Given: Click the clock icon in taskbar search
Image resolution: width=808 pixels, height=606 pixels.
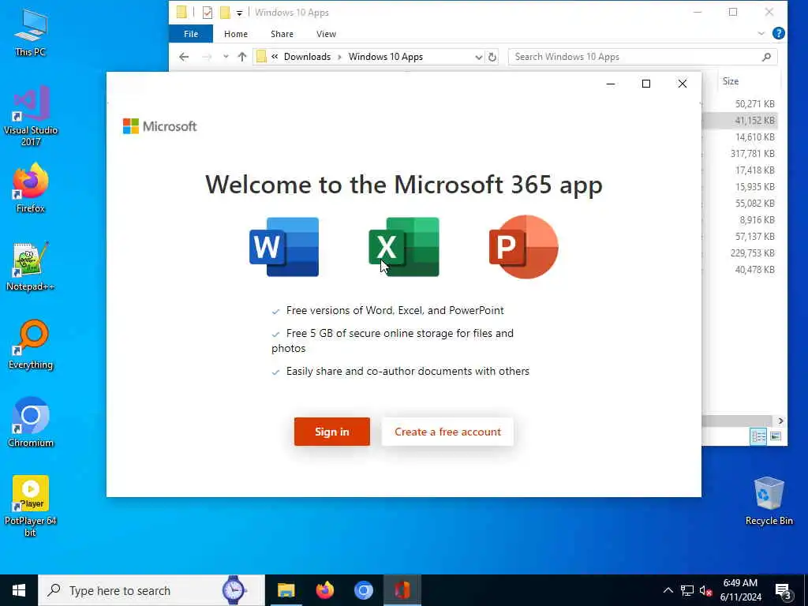Looking at the screenshot, I should [x=234, y=590].
